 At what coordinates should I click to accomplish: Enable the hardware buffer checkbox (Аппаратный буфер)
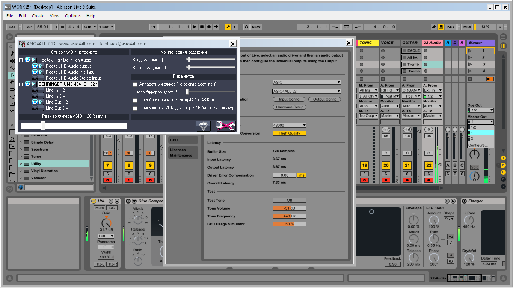click(x=135, y=84)
